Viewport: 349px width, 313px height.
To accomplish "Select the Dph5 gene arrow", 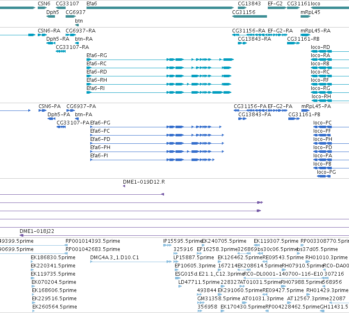I will [x=50, y=16].
